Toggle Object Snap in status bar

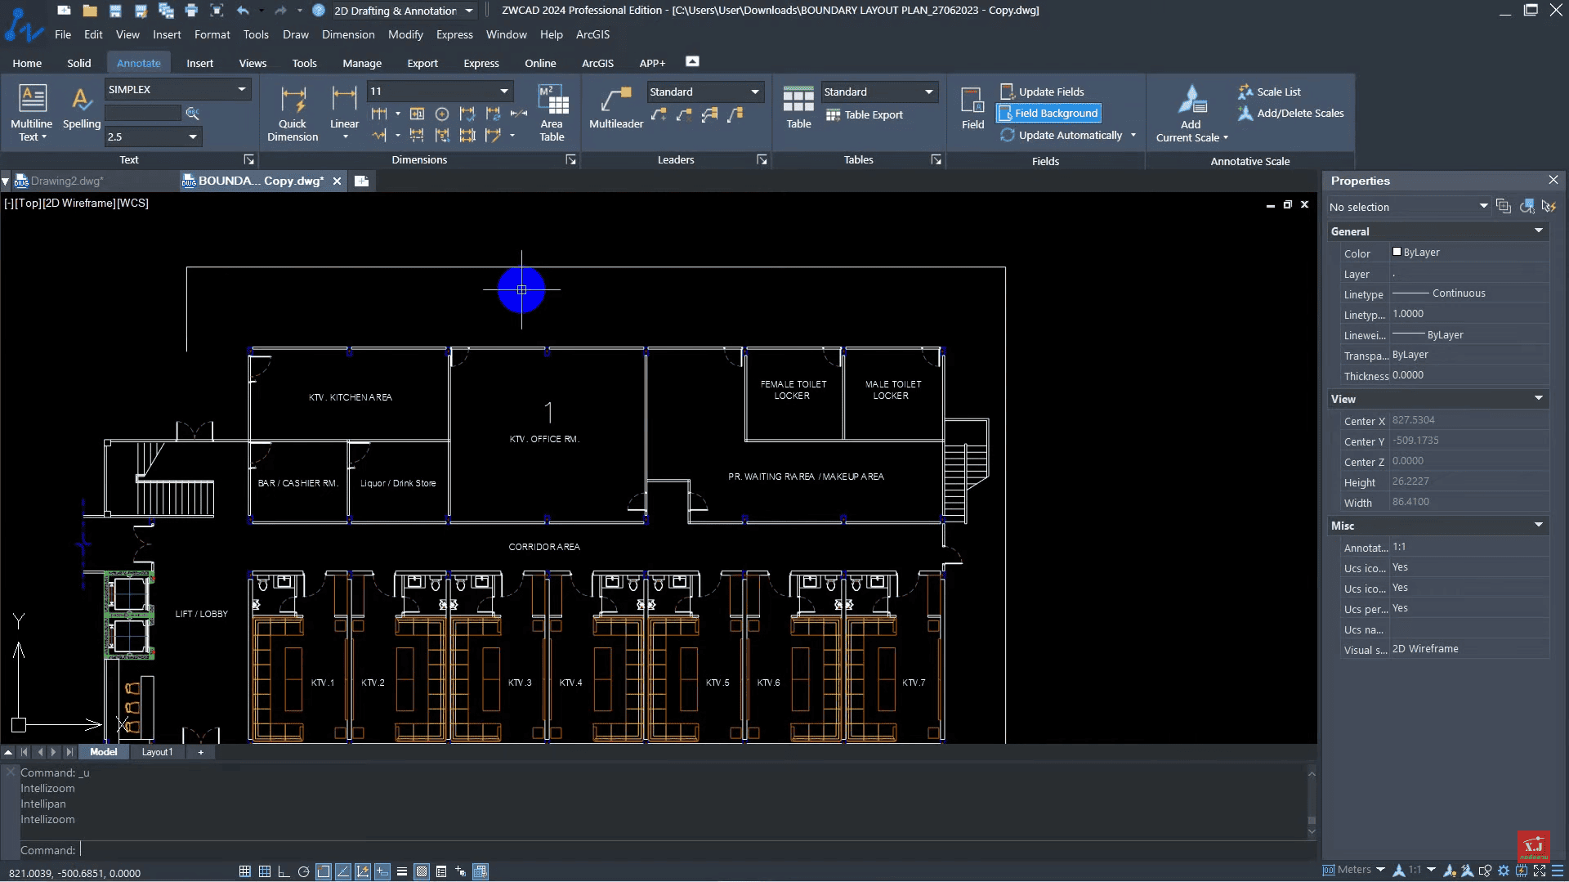click(x=324, y=871)
